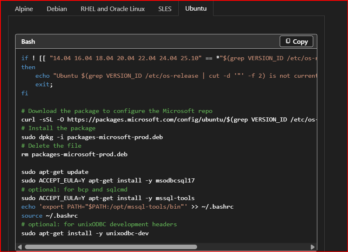The height and width of the screenshot is (252, 348).
Task: Select the SLES tab
Action: (x=165, y=9)
